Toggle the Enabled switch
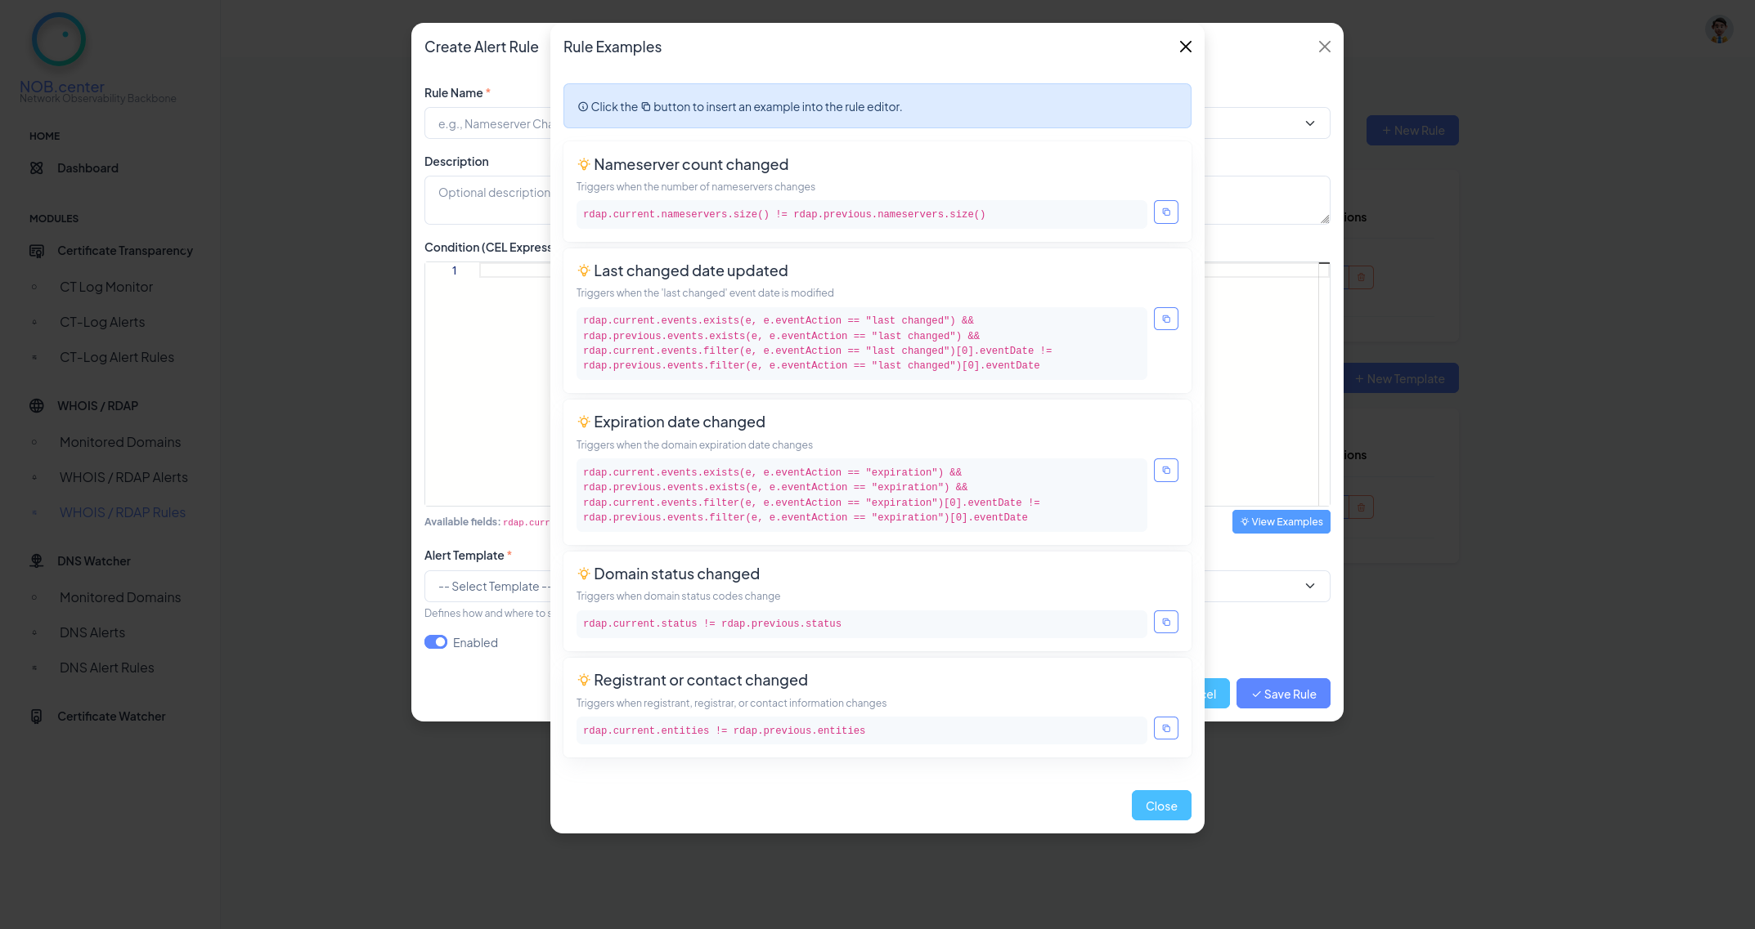Image resolution: width=1755 pixels, height=929 pixels. click(x=436, y=642)
